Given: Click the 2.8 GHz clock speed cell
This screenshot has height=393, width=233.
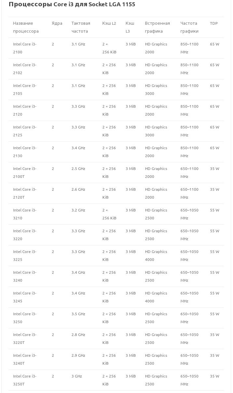Looking at the screenshot, I should pyautogui.click(x=78, y=335).
